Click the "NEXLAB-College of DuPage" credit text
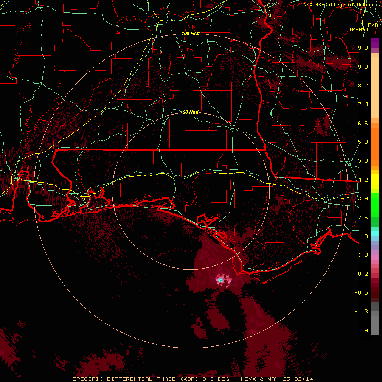The width and height of the screenshot is (382, 382). (339, 5)
